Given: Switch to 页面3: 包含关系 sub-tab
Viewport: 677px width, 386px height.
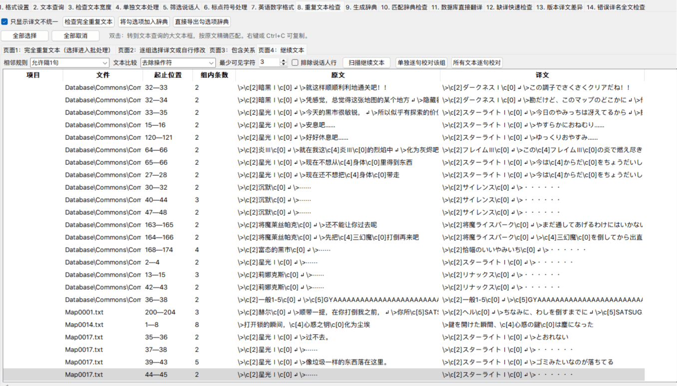Looking at the screenshot, I should pyautogui.click(x=232, y=50).
